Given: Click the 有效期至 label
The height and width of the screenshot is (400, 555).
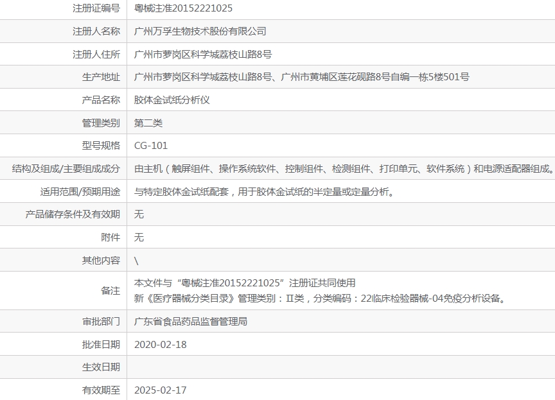Looking at the screenshot, I should coord(101,390).
